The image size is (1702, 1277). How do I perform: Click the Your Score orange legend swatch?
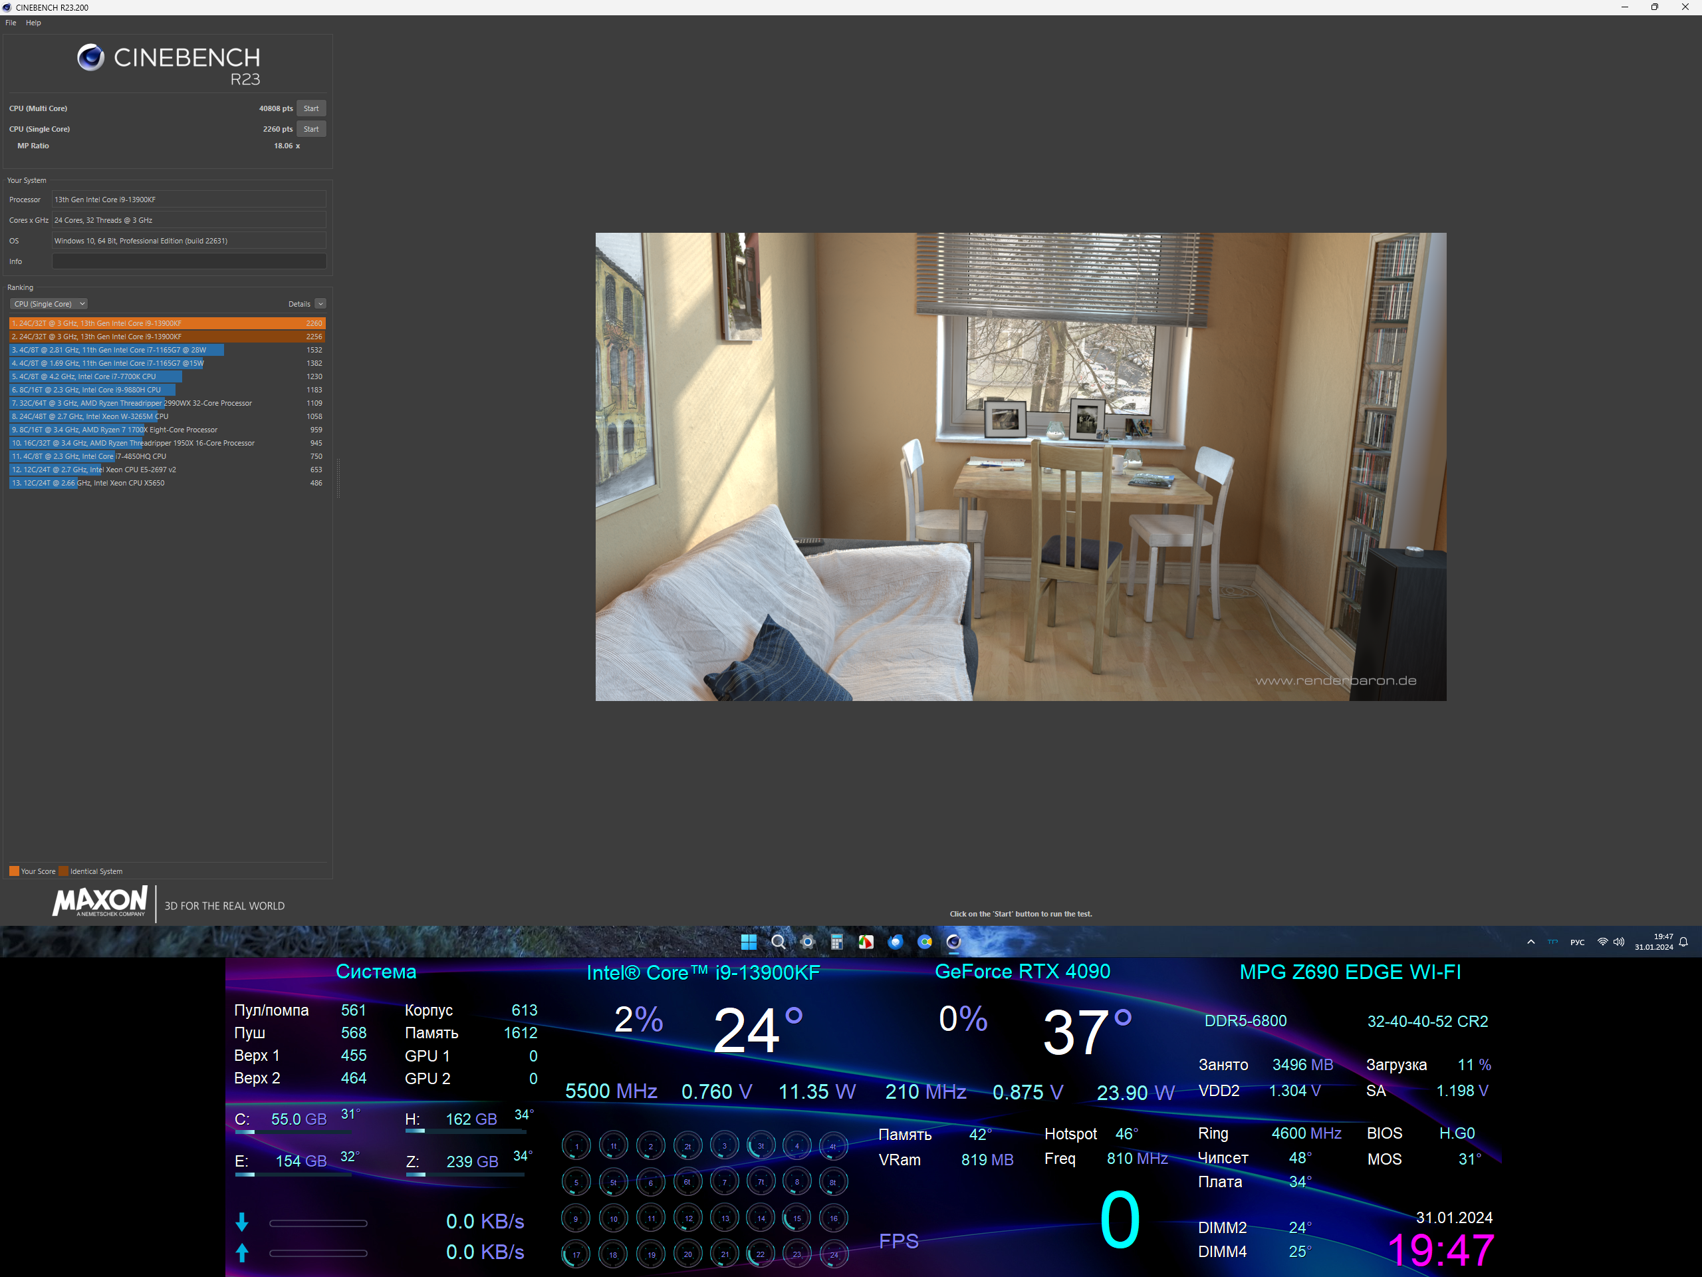click(x=14, y=871)
